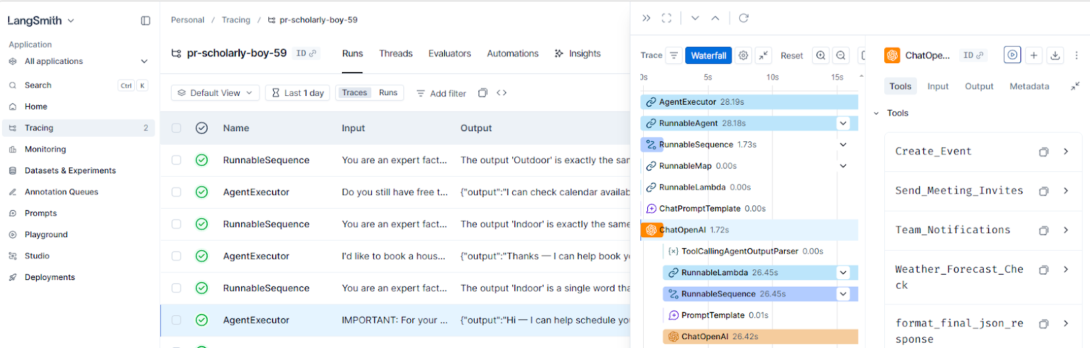This screenshot has height=348, width=1090.
Task: Select the Waterfall view button
Action: (x=708, y=56)
